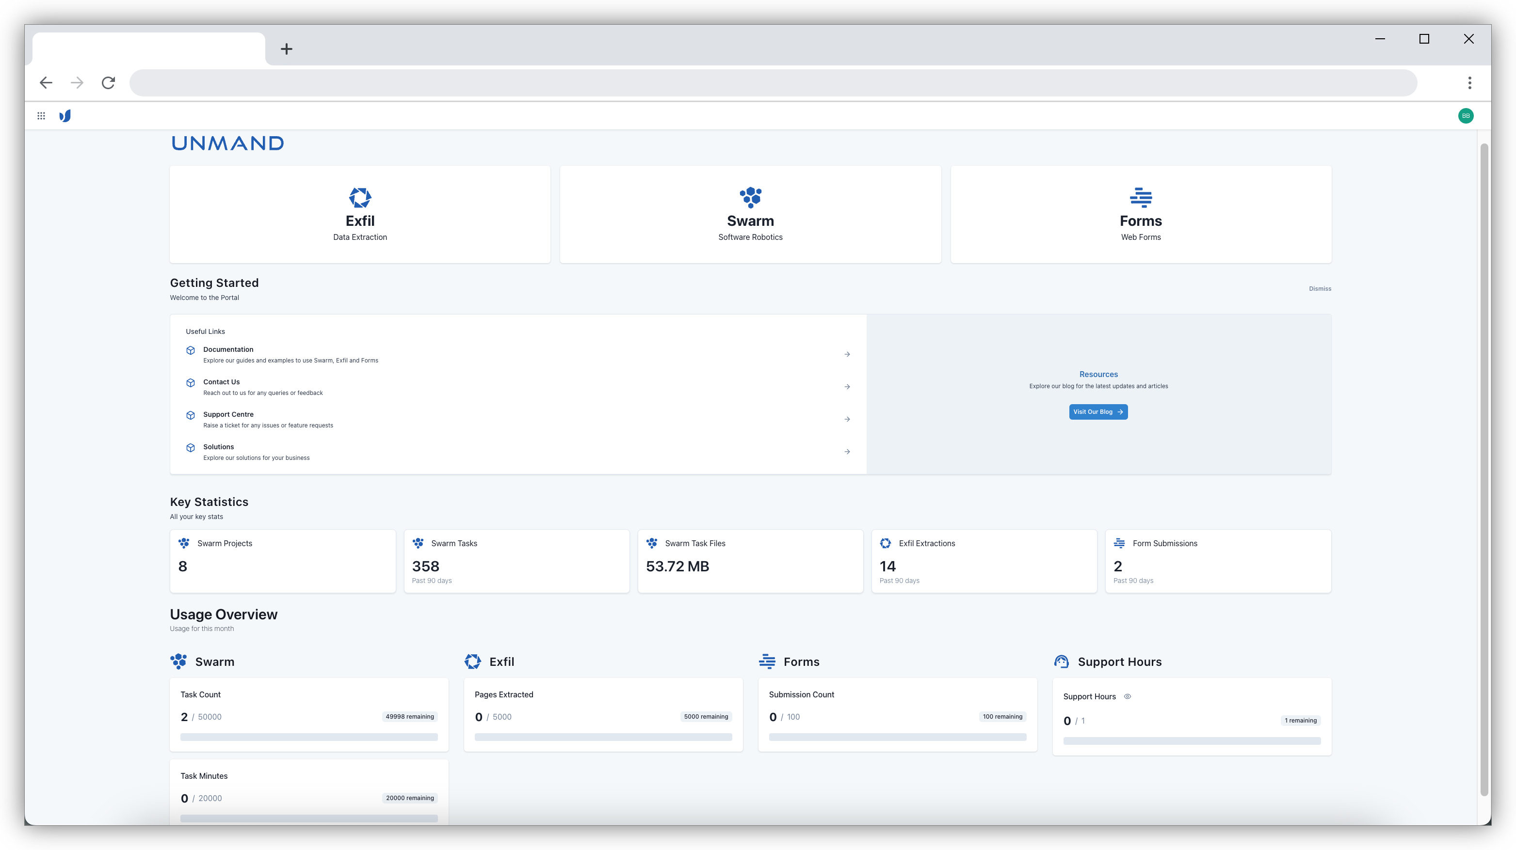Screen dimensions: 1516x850
Task: Click the Exfil Extractions stat card
Action: [x=984, y=561]
